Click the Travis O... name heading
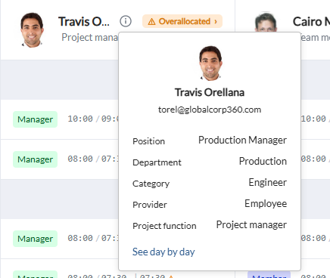Viewport: 330px width, 278px height. coord(84,22)
